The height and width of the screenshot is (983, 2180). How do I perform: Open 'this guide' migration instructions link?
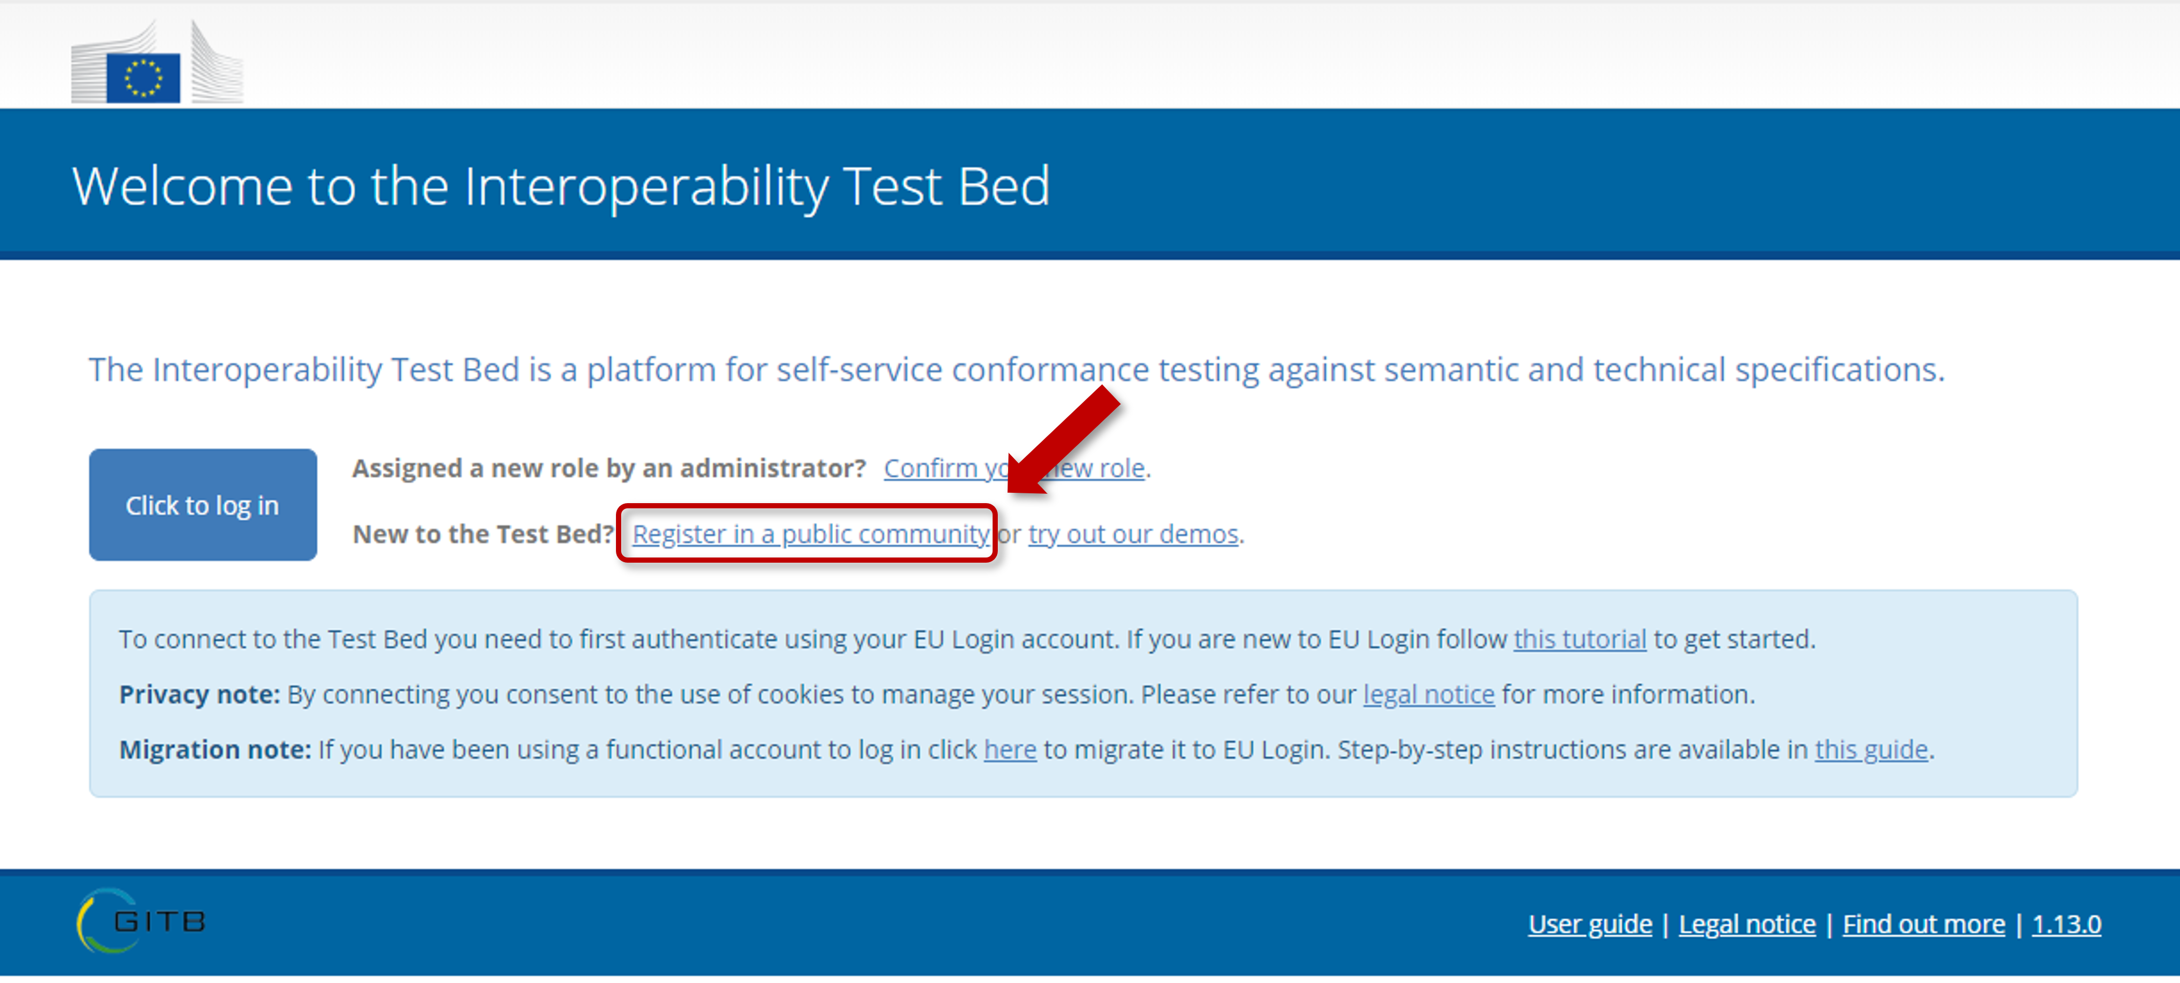click(1871, 750)
